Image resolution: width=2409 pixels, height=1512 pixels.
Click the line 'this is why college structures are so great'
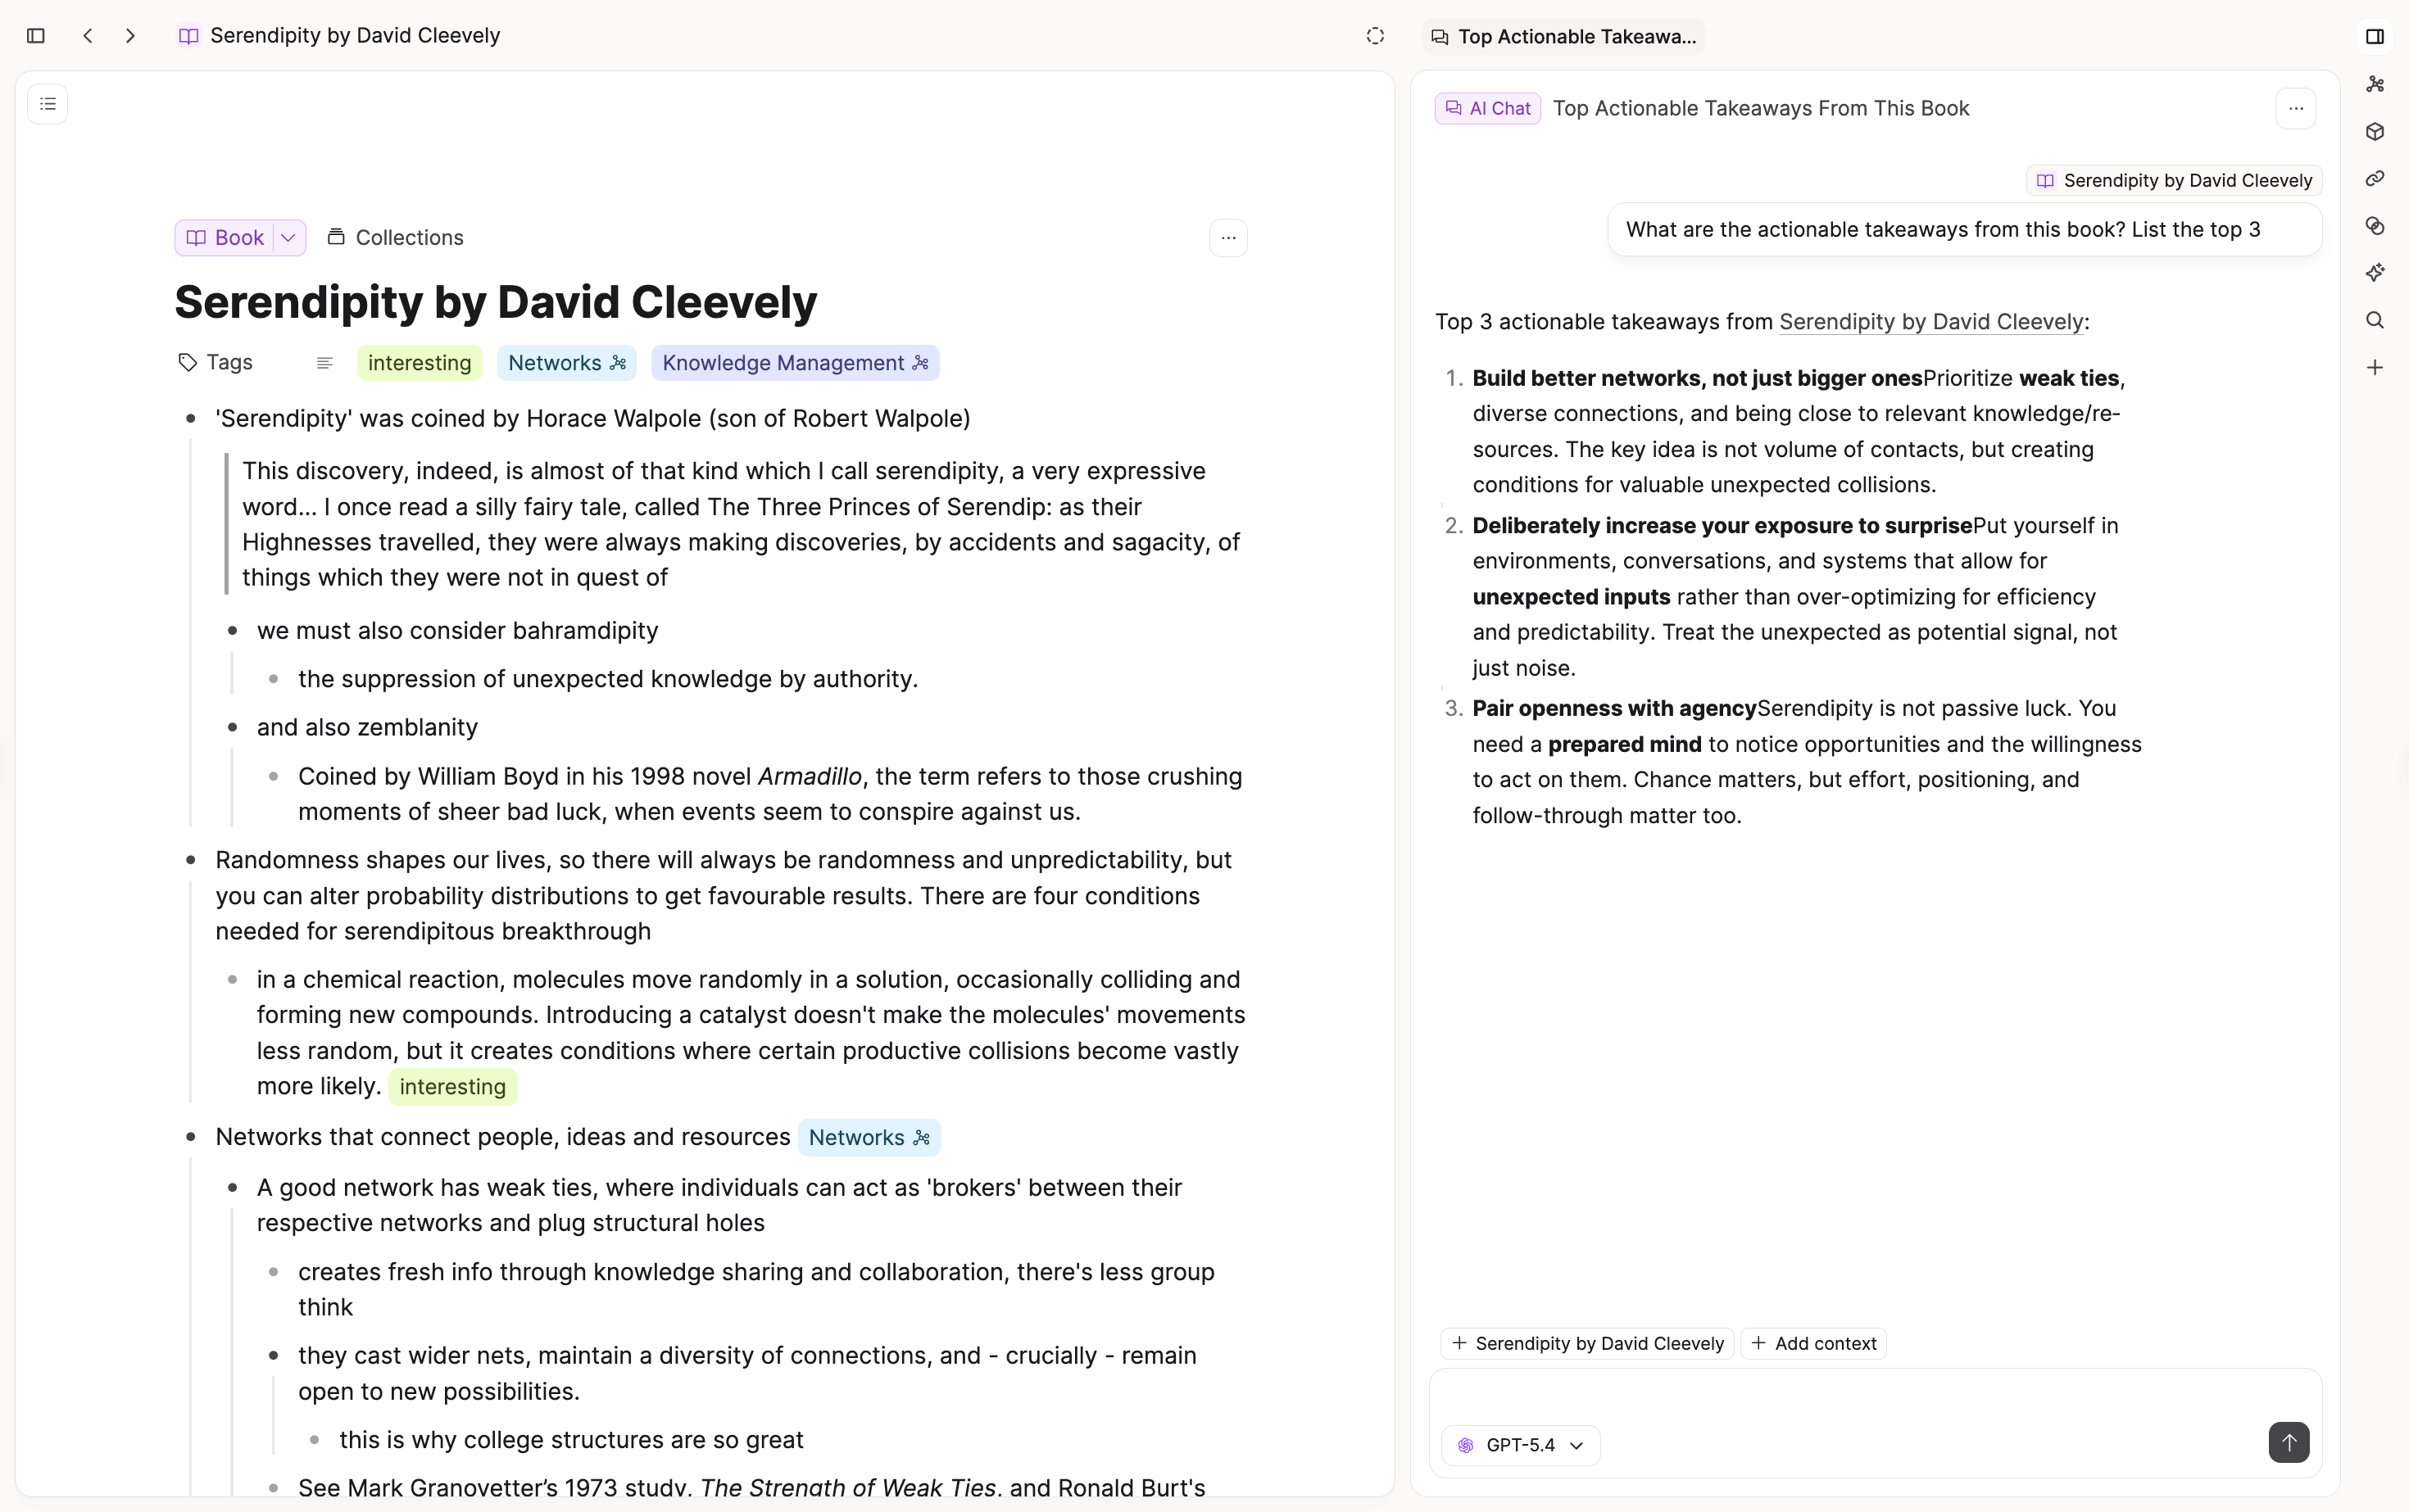pos(571,1440)
